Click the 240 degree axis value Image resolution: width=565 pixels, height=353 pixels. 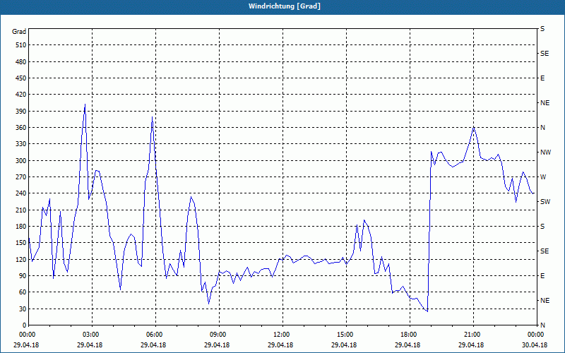tap(21, 193)
